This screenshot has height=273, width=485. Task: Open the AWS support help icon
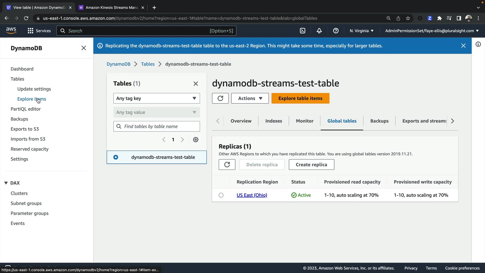336,31
